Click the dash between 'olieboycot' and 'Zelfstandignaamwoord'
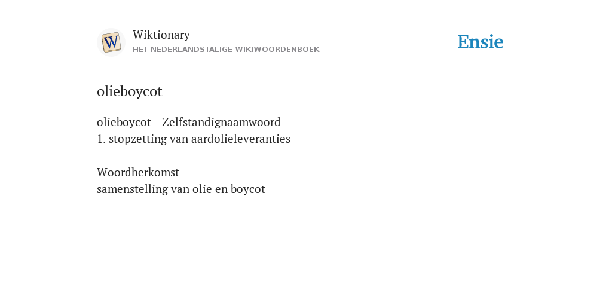Image resolution: width=612 pixels, height=306 pixels. (x=157, y=123)
